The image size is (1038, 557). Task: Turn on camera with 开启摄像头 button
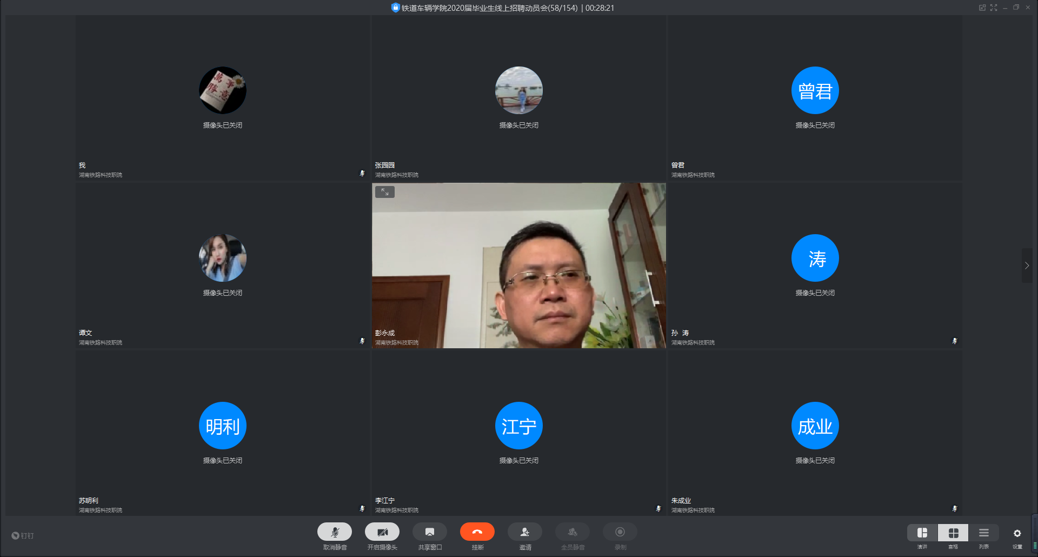point(382,532)
